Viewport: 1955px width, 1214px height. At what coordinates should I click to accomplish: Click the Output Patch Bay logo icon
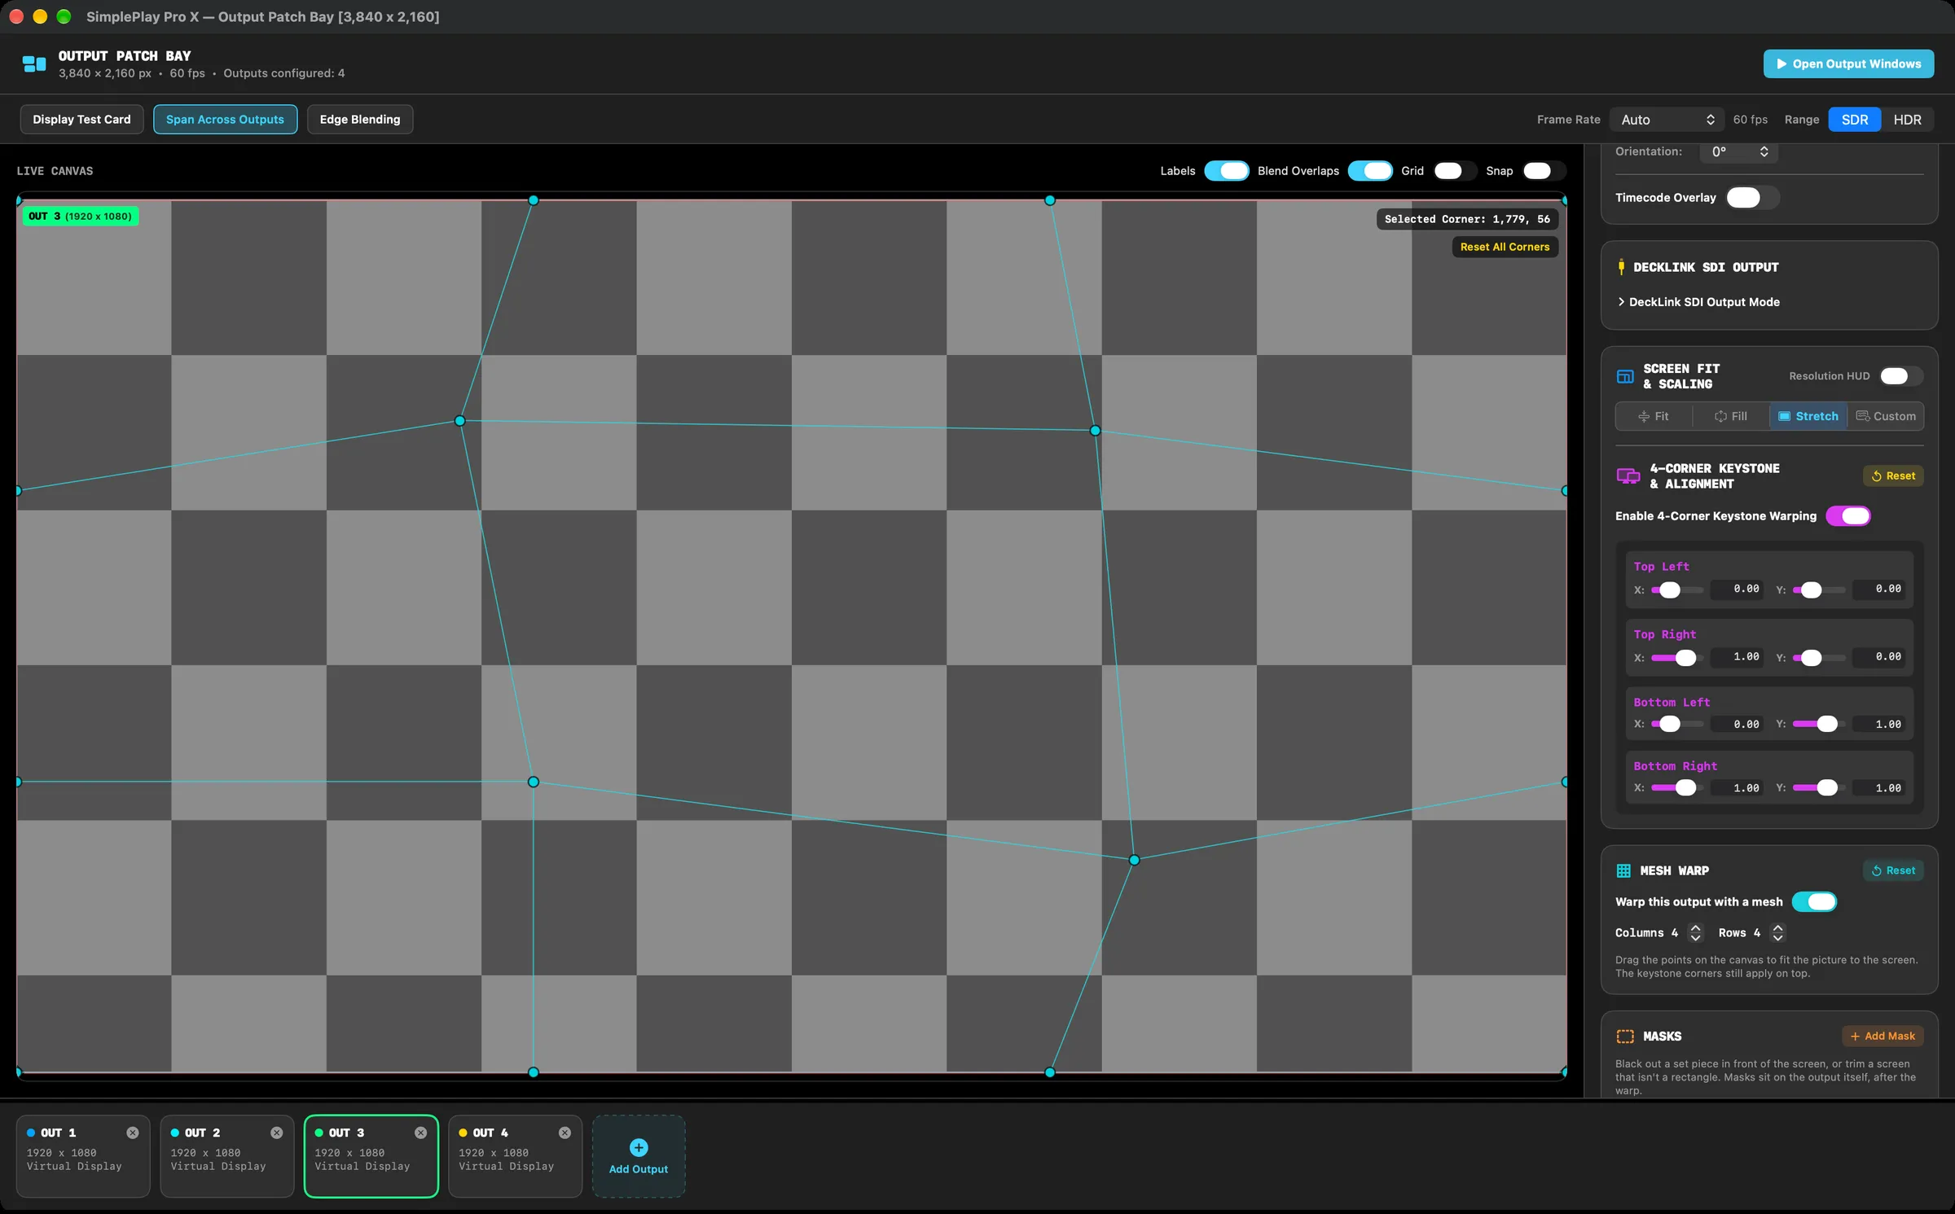[34, 64]
